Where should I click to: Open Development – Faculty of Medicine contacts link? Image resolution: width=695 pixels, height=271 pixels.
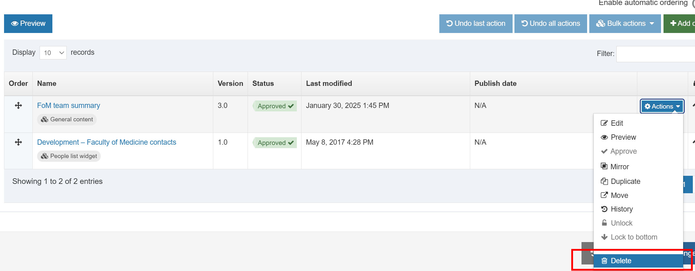pyautogui.click(x=107, y=143)
